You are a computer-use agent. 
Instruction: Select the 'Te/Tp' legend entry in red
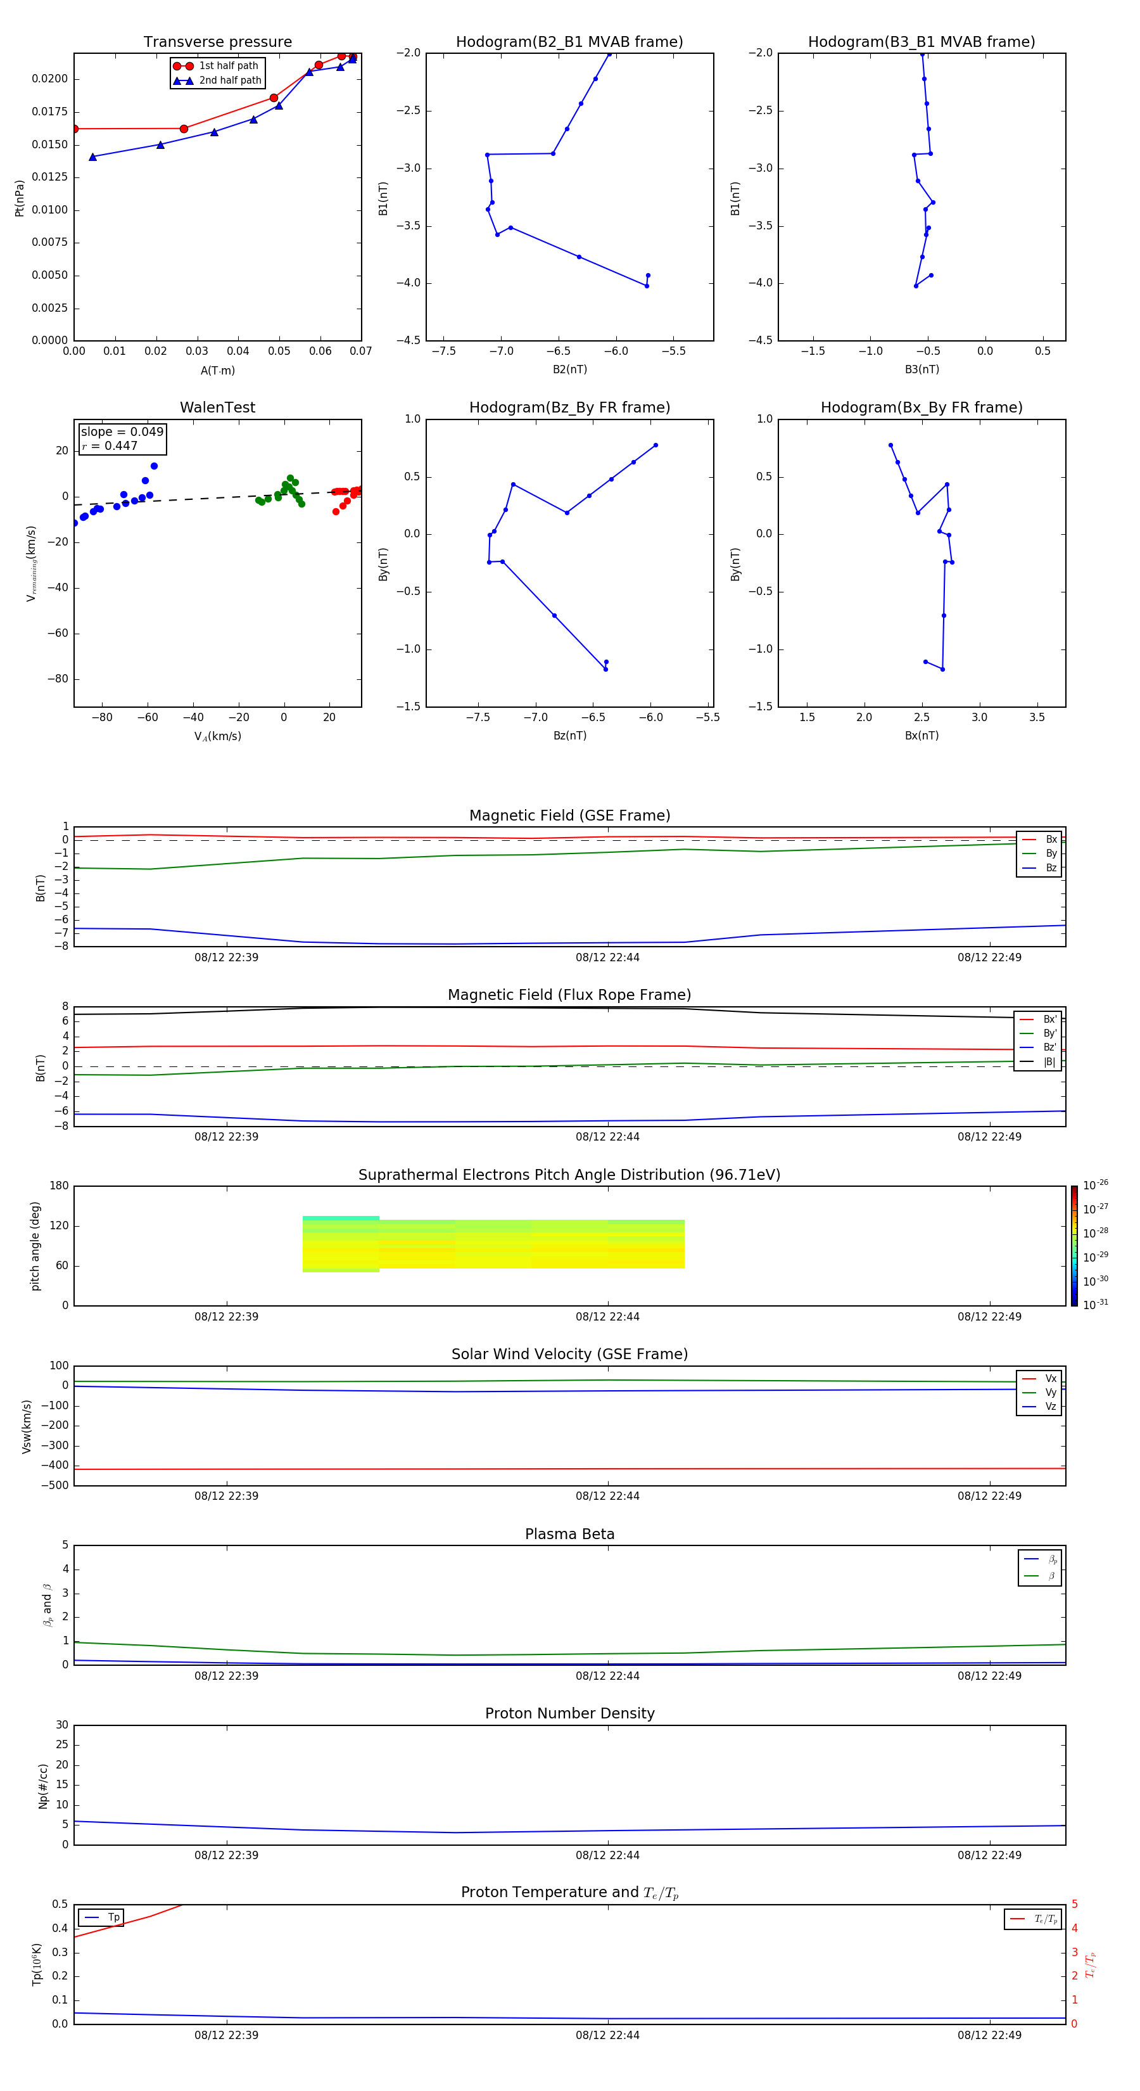point(1033,1919)
